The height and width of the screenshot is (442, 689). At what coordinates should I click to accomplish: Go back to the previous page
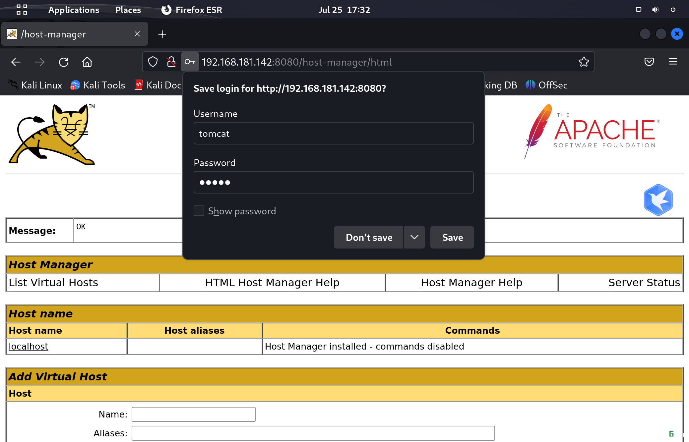[x=16, y=62]
